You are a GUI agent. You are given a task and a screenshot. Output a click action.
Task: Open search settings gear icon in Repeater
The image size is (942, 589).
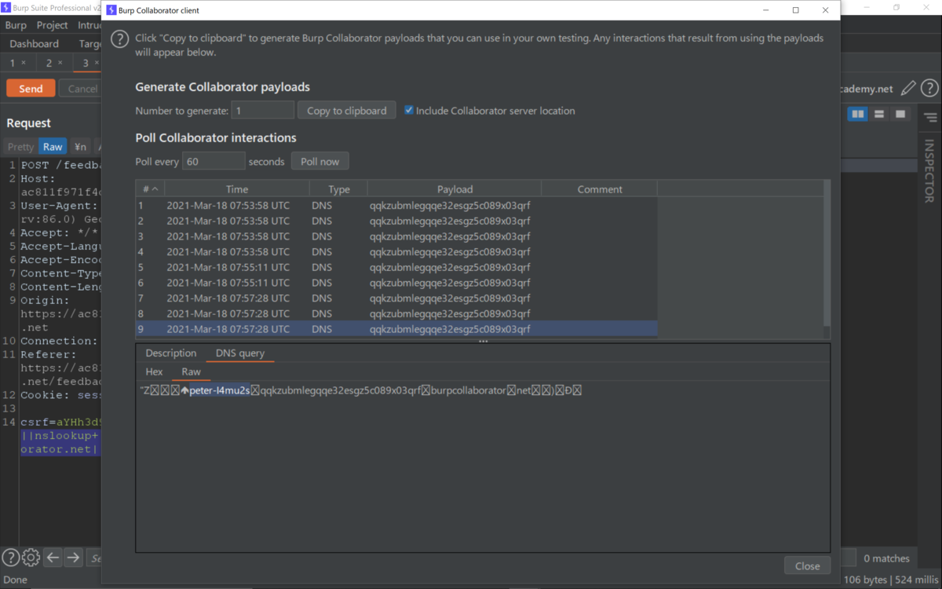point(31,558)
